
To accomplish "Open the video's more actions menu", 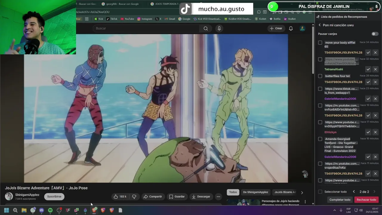I will [218, 196].
